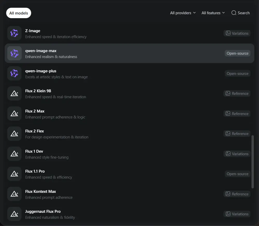
Task: Click 'For design experimentation & iteration' description
Action: (57, 137)
